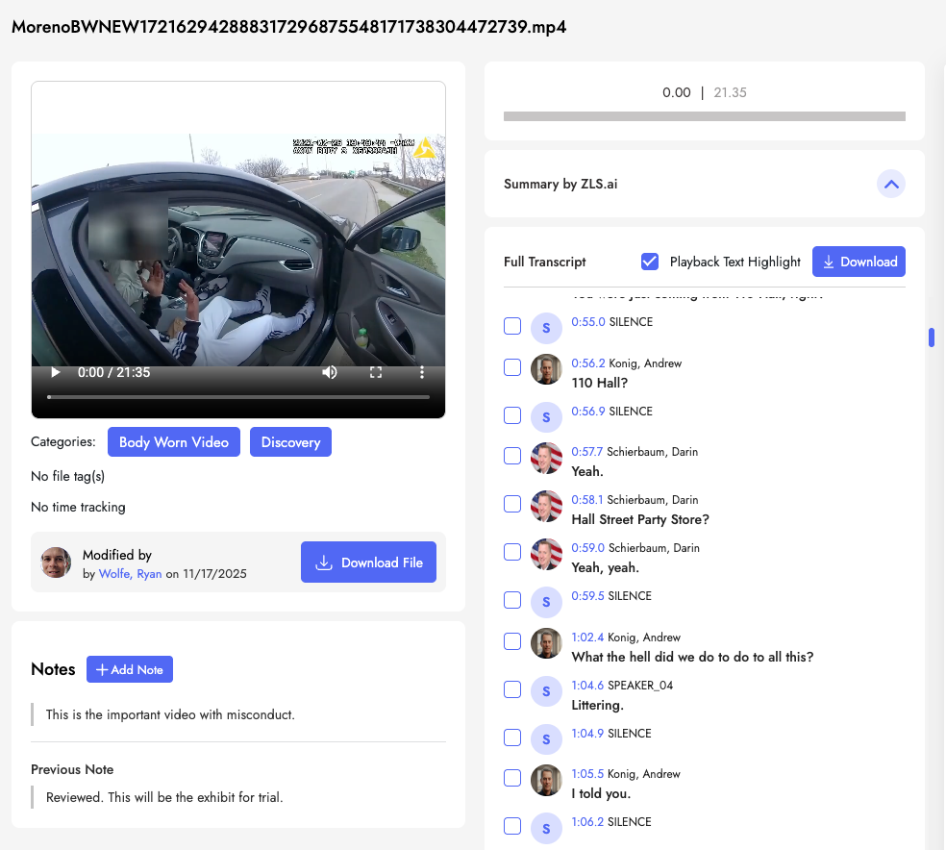This screenshot has height=850, width=946.
Task: Disable Playback Text Highlight checkbox
Action: [650, 262]
